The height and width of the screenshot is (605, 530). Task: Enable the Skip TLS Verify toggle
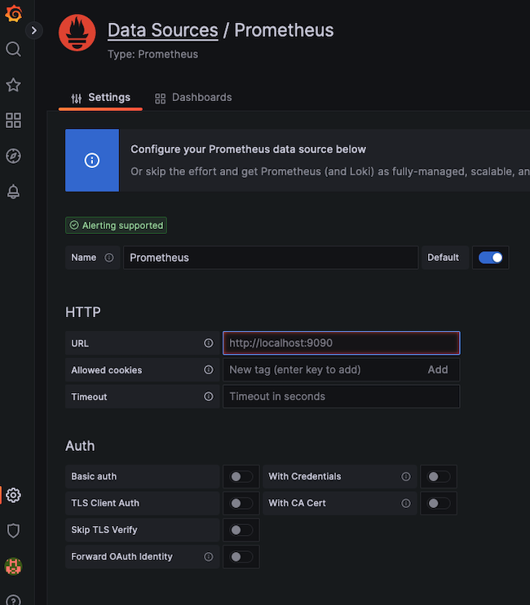(241, 530)
